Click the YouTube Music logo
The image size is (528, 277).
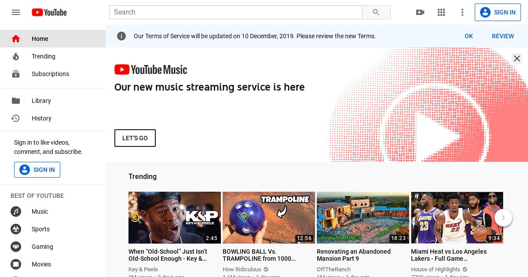(150, 69)
